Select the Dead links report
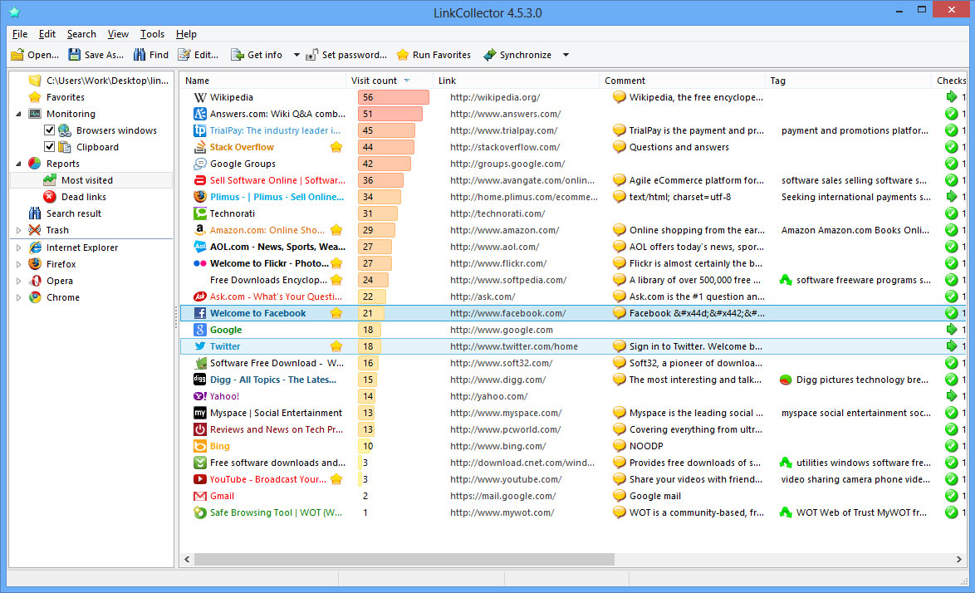 click(x=84, y=197)
